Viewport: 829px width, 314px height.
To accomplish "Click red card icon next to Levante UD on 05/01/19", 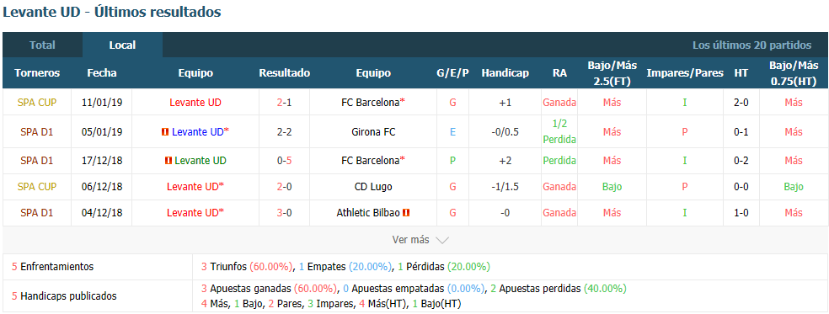I will (165, 132).
